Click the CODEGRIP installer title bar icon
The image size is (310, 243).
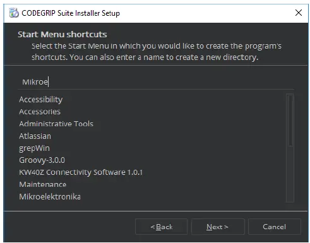(14, 13)
